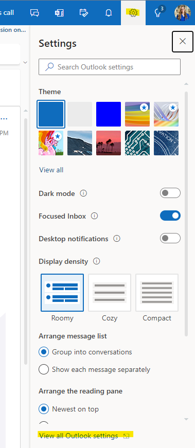Image resolution: width=195 pixels, height=448 pixels.
Task: Click the message list scroll up arrow
Action: 25,111
